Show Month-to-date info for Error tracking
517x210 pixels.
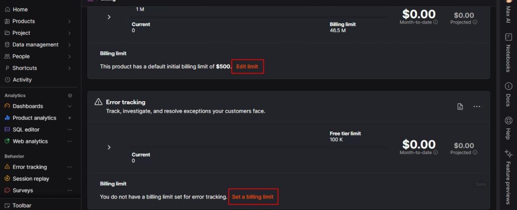pos(436,153)
